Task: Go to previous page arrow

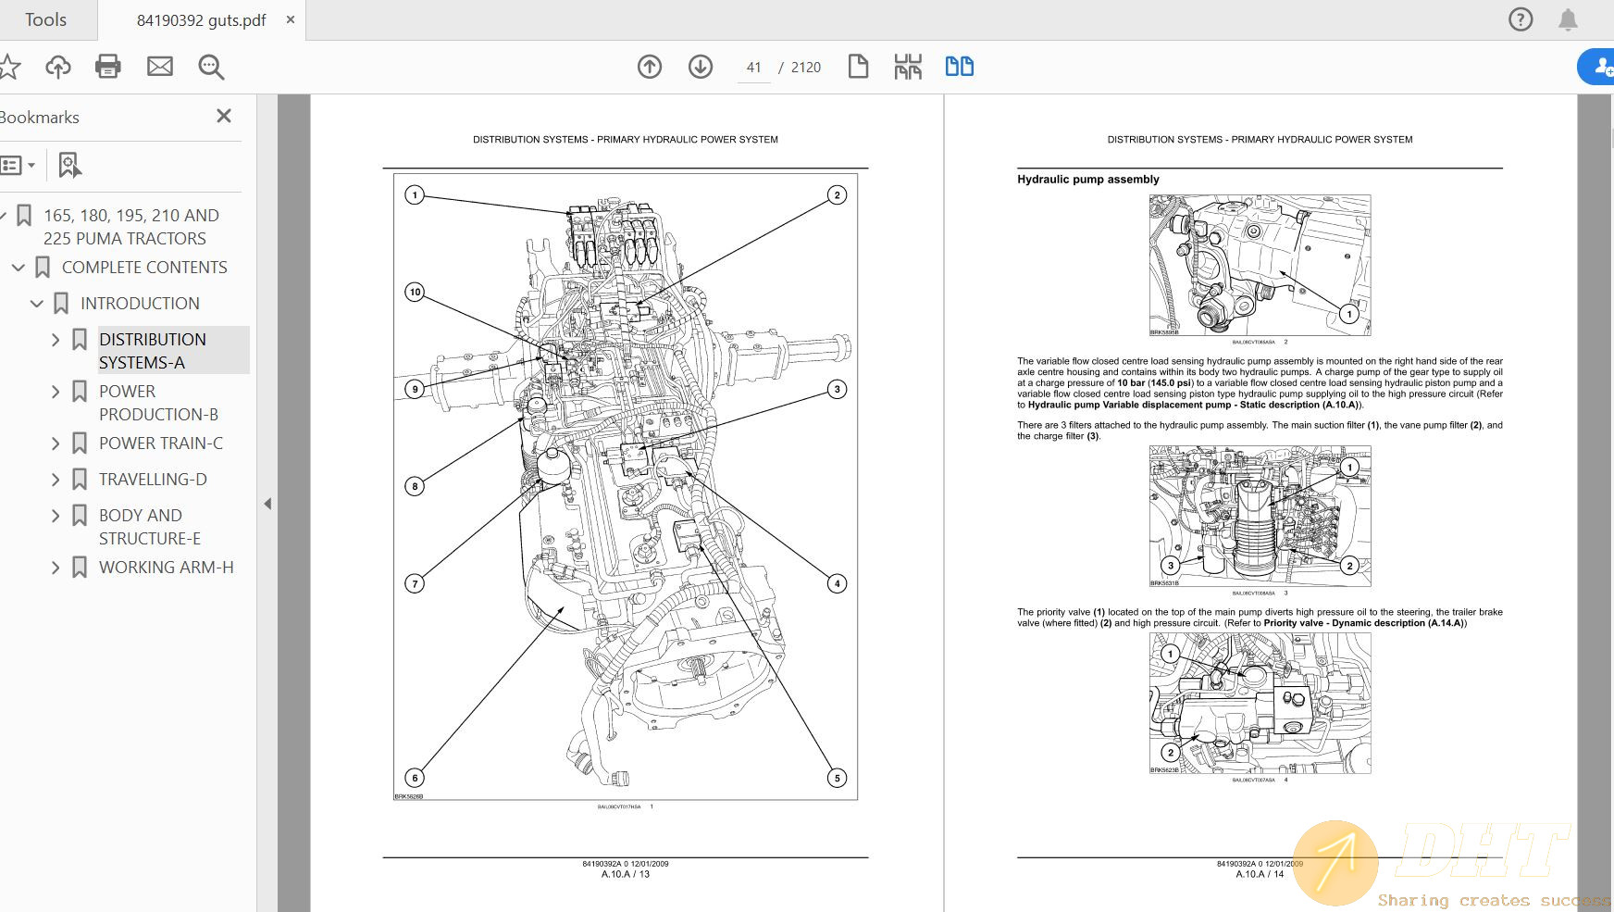Action: pyautogui.click(x=650, y=67)
